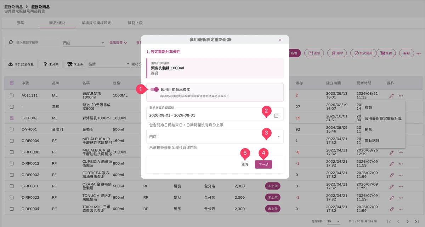Check the checkbox for row C-RF0009

[x=12, y=141]
